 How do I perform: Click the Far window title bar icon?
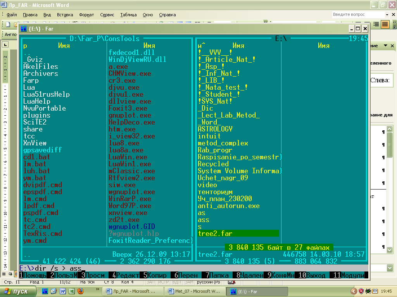click(24, 29)
